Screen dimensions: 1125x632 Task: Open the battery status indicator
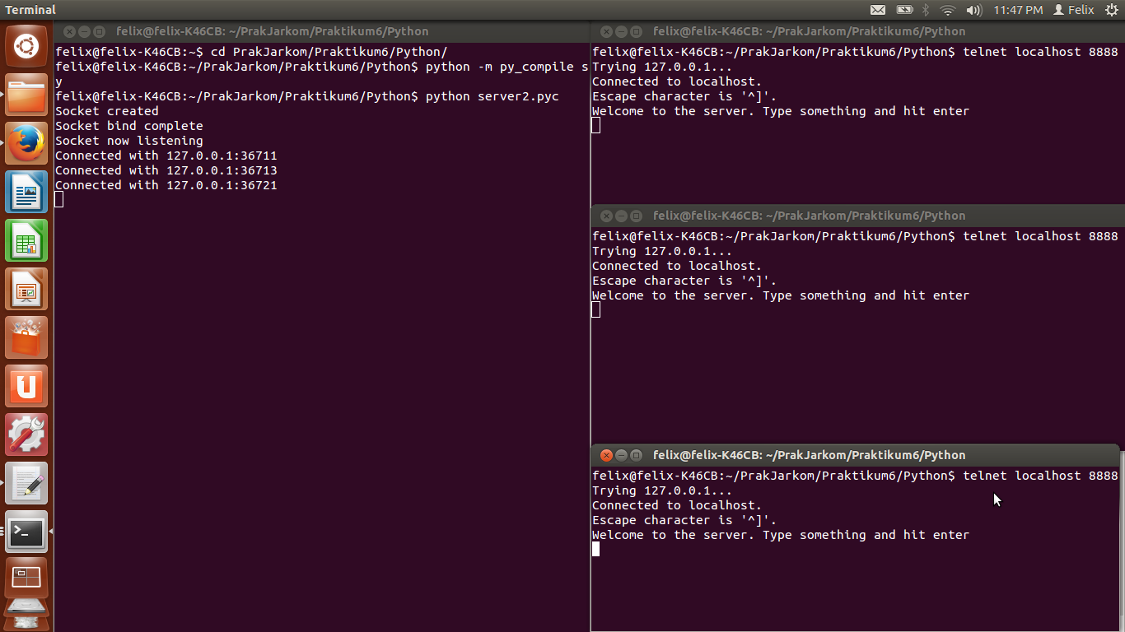pyautogui.click(x=906, y=10)
